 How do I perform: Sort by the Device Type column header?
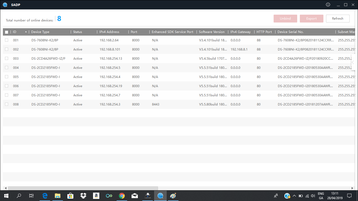[x=40, y=32]
